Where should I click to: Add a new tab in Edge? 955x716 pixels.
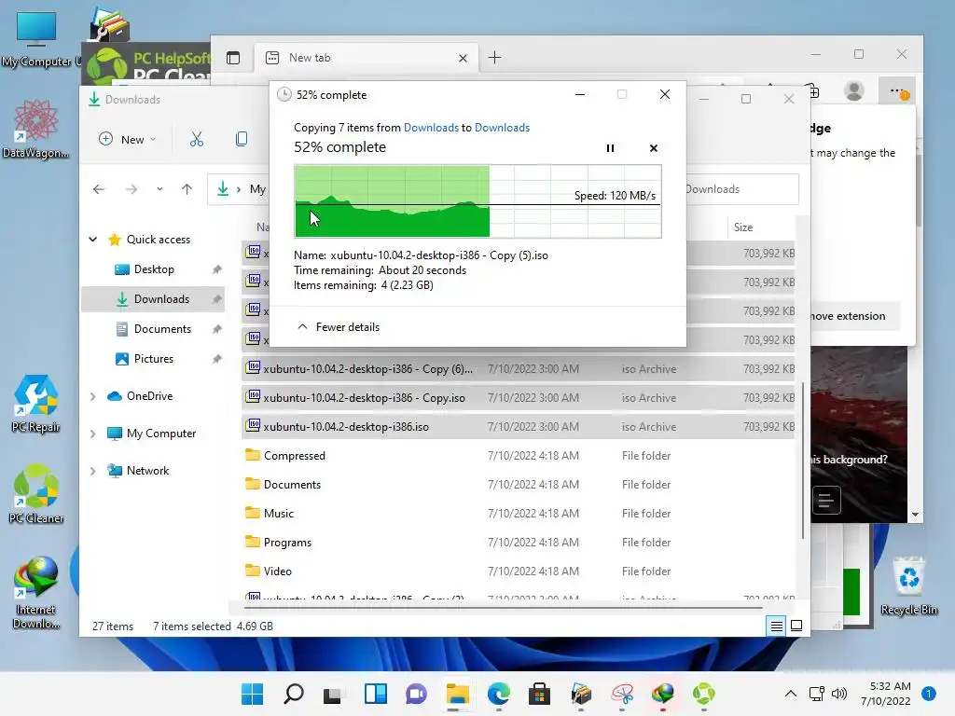494,58
